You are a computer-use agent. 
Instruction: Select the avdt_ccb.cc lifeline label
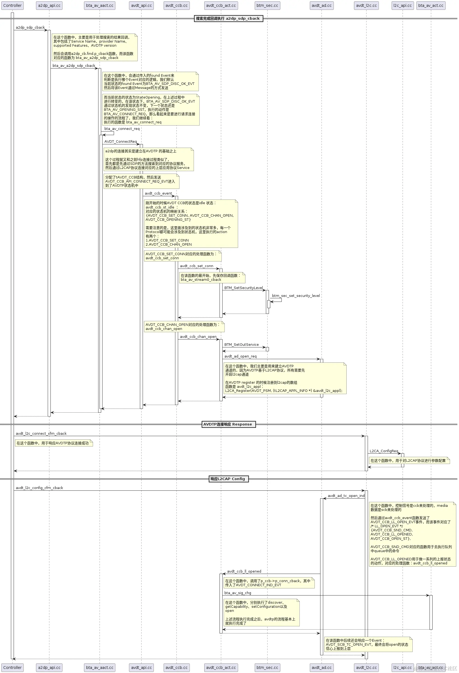[176, 5]
